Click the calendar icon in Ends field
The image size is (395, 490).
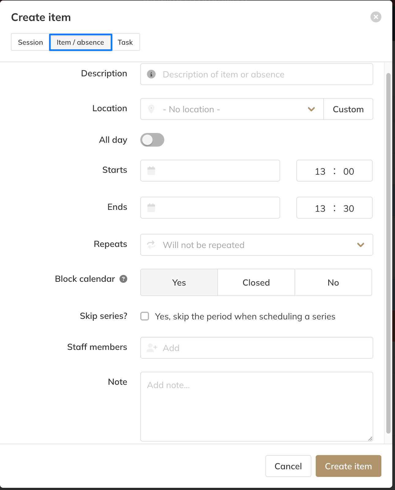click(x=151, y=208)
